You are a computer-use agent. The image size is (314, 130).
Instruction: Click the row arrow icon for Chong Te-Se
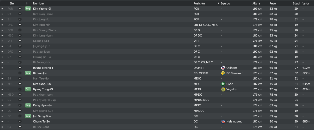2,122
